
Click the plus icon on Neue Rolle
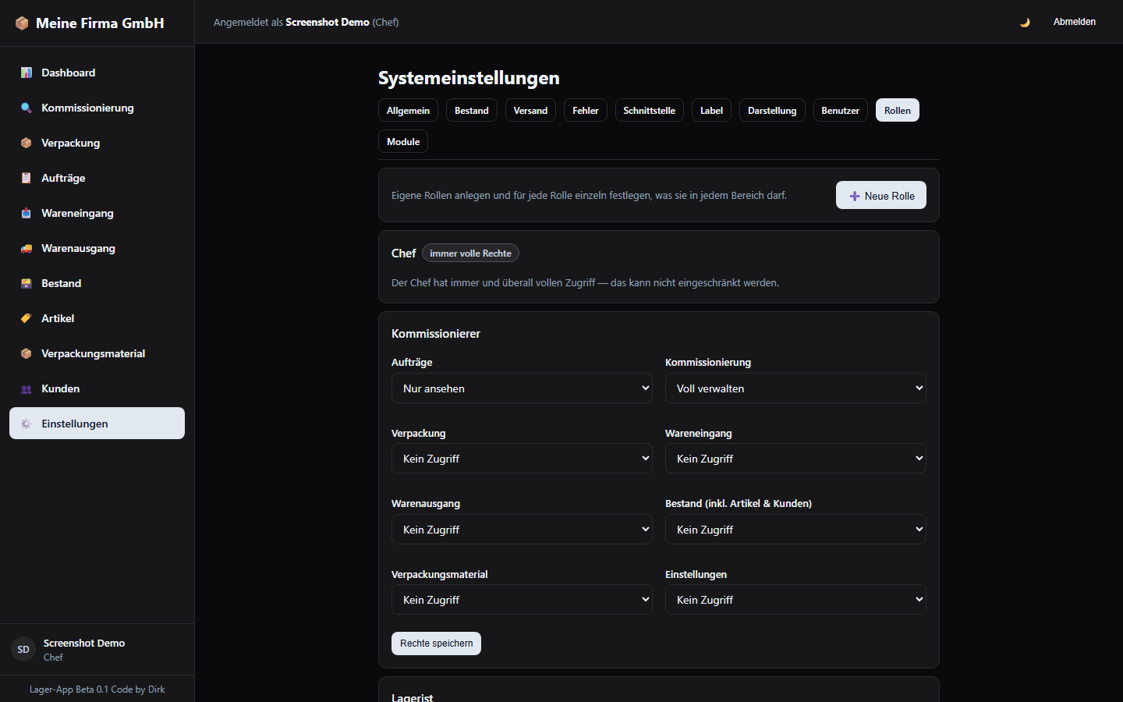coord(855,196)
